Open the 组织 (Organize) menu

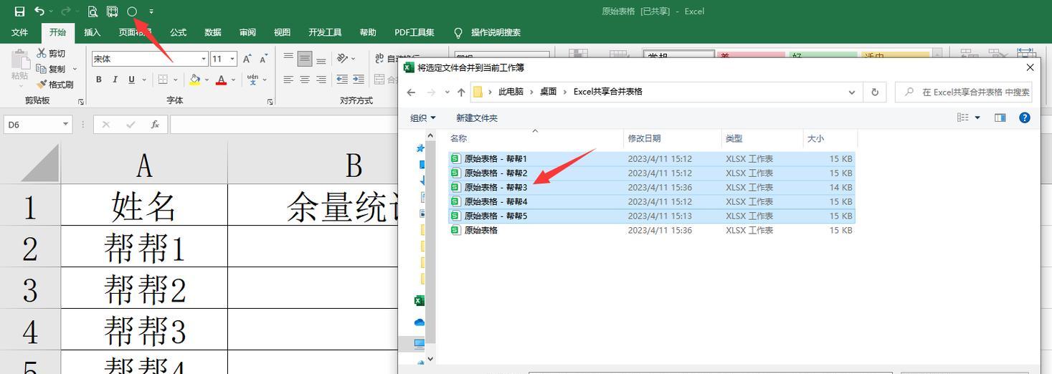coord(423,118)
